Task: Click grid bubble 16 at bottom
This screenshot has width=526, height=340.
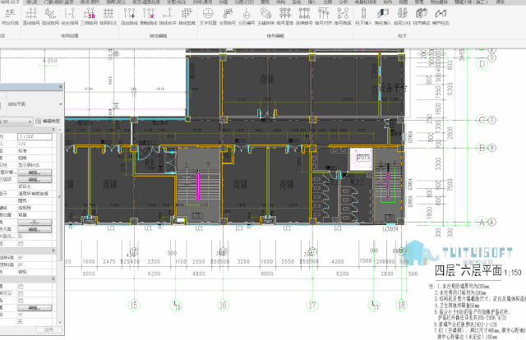Action: [223, 306]
